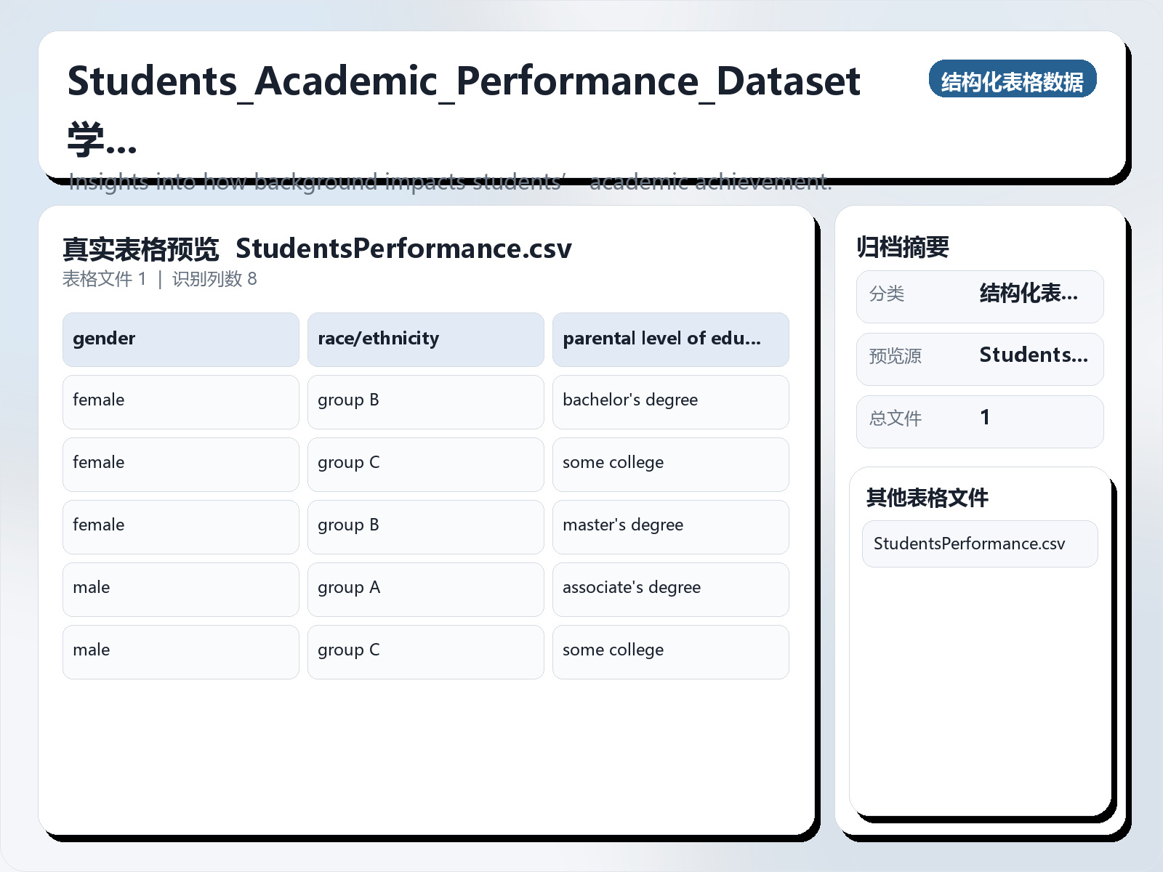Select the group A cell
The image size is (1163, 872).
click(348, 587)
